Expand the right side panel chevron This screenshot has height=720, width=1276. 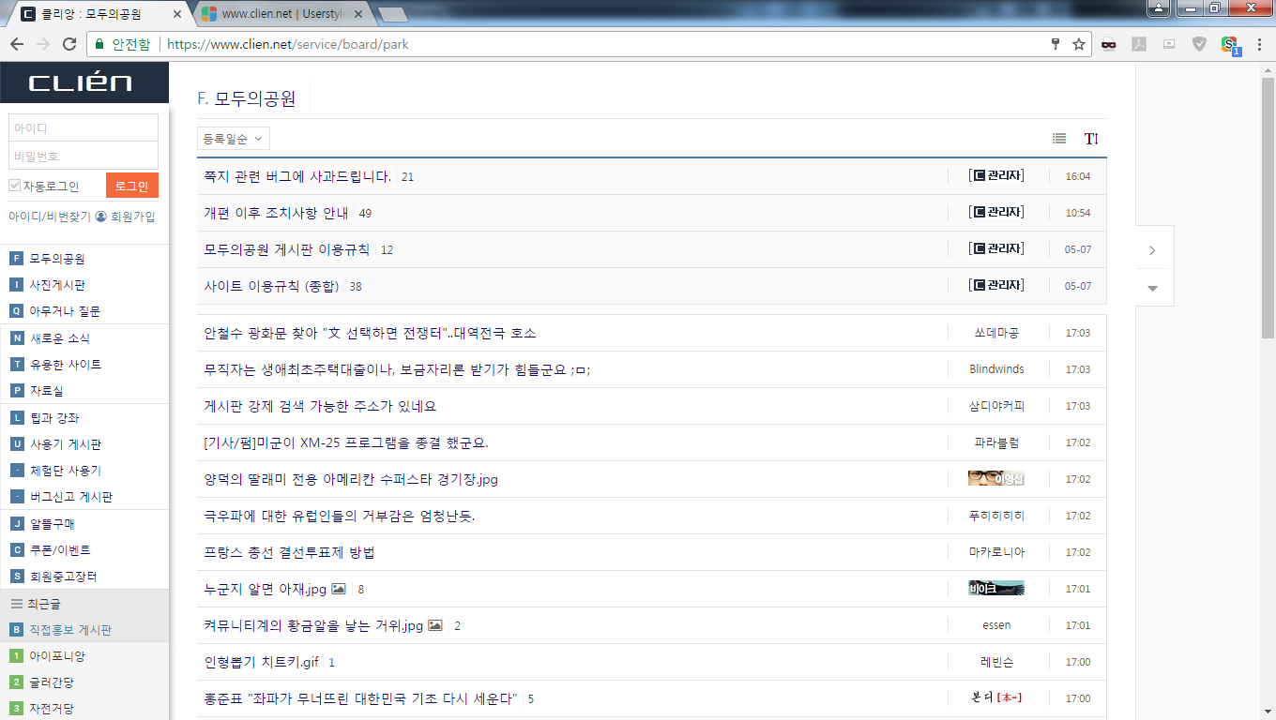click(x=1153, y=248)
